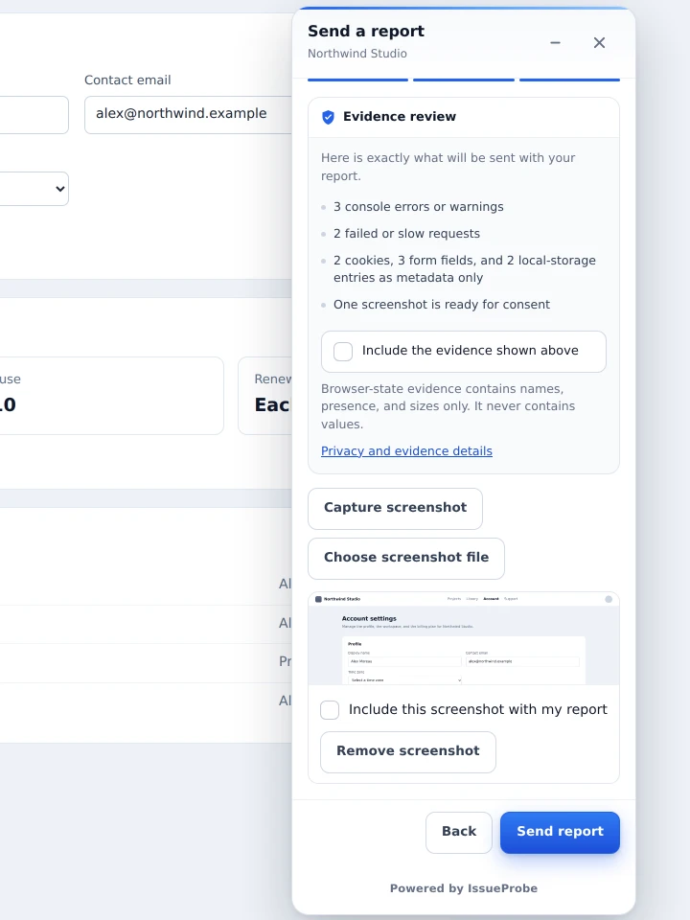Click the Evidence review shield icon

[328, 117]
